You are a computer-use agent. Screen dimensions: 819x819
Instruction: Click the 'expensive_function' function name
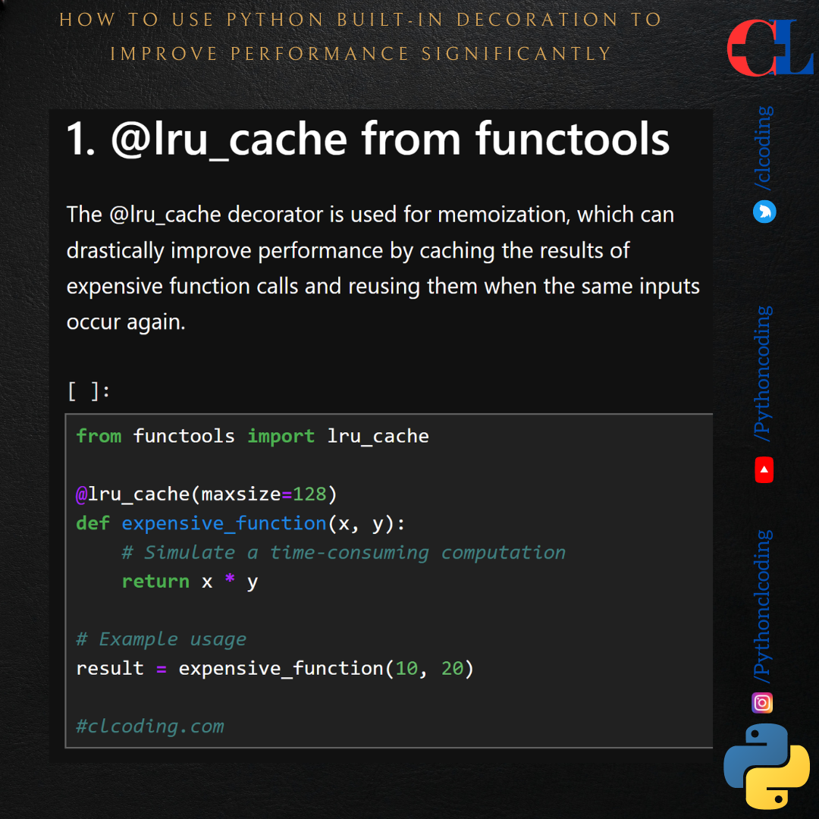223,523
